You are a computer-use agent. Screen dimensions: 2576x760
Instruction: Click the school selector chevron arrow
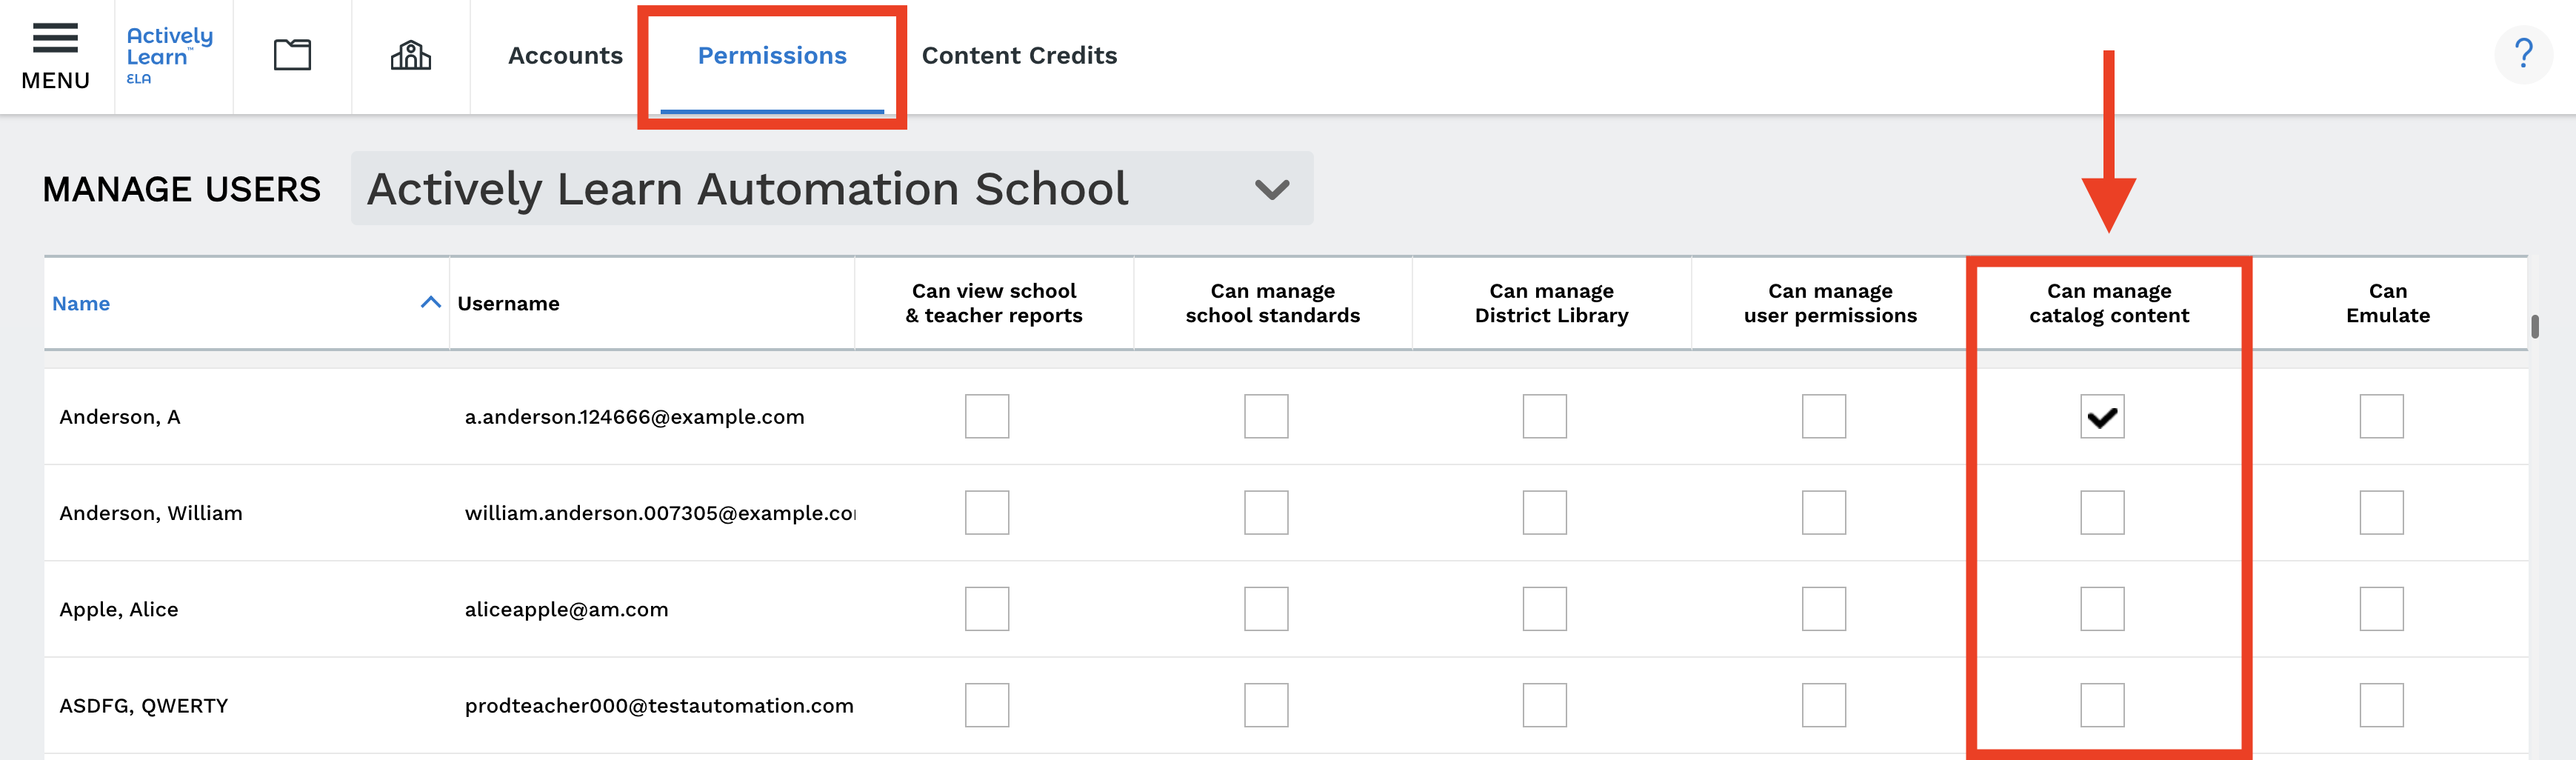point(1272,189)
